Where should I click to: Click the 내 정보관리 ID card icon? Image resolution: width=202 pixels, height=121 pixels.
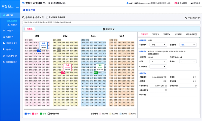pos(176,3)
